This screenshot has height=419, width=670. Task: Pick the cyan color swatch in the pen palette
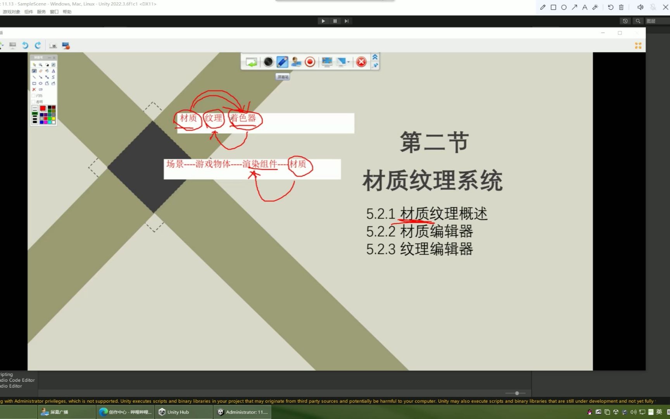tap(50, 122)
